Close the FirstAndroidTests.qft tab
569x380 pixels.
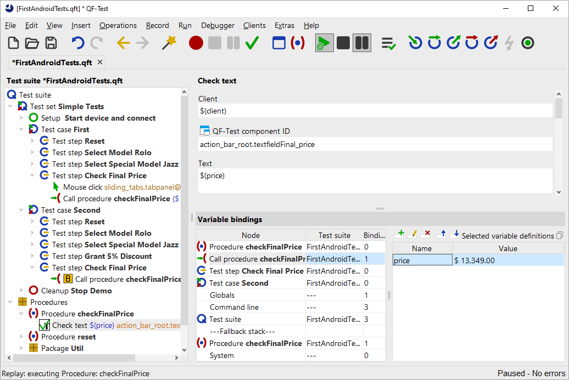99,62
